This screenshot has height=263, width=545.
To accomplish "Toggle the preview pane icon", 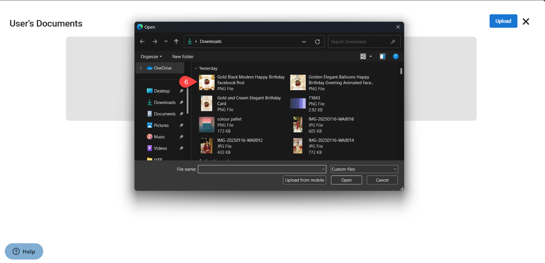I will (383, 56).
